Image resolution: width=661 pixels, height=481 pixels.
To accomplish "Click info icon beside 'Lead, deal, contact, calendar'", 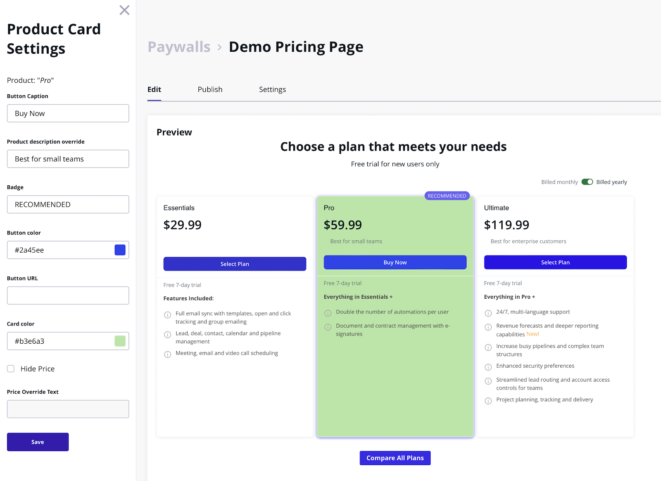I will [x=168, y=335].
